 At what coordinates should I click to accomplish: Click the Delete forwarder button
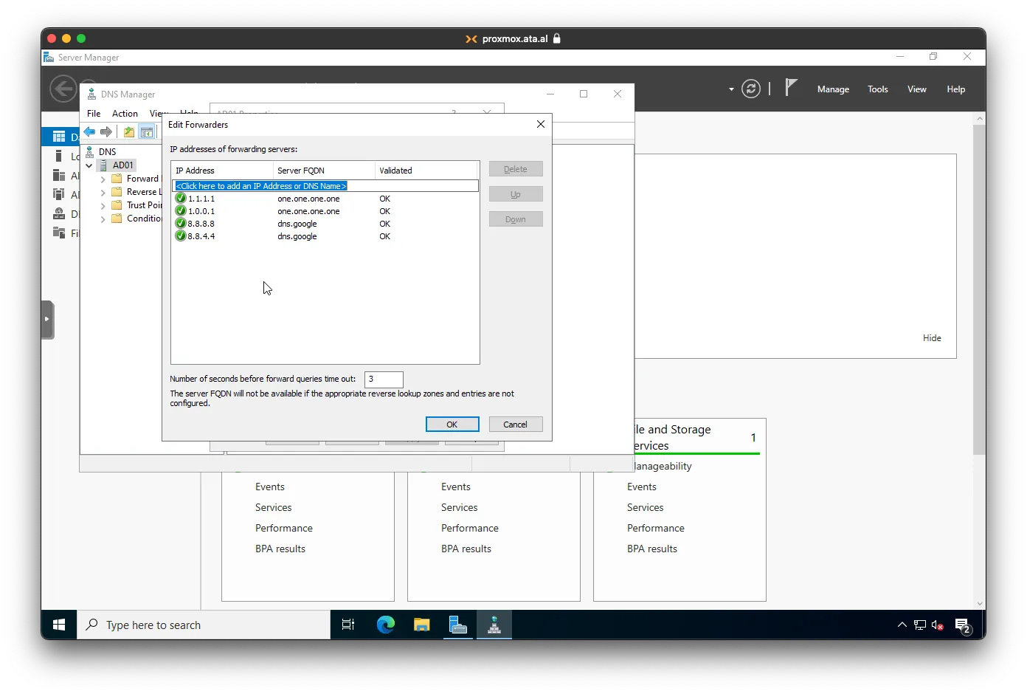pos(516,169)
